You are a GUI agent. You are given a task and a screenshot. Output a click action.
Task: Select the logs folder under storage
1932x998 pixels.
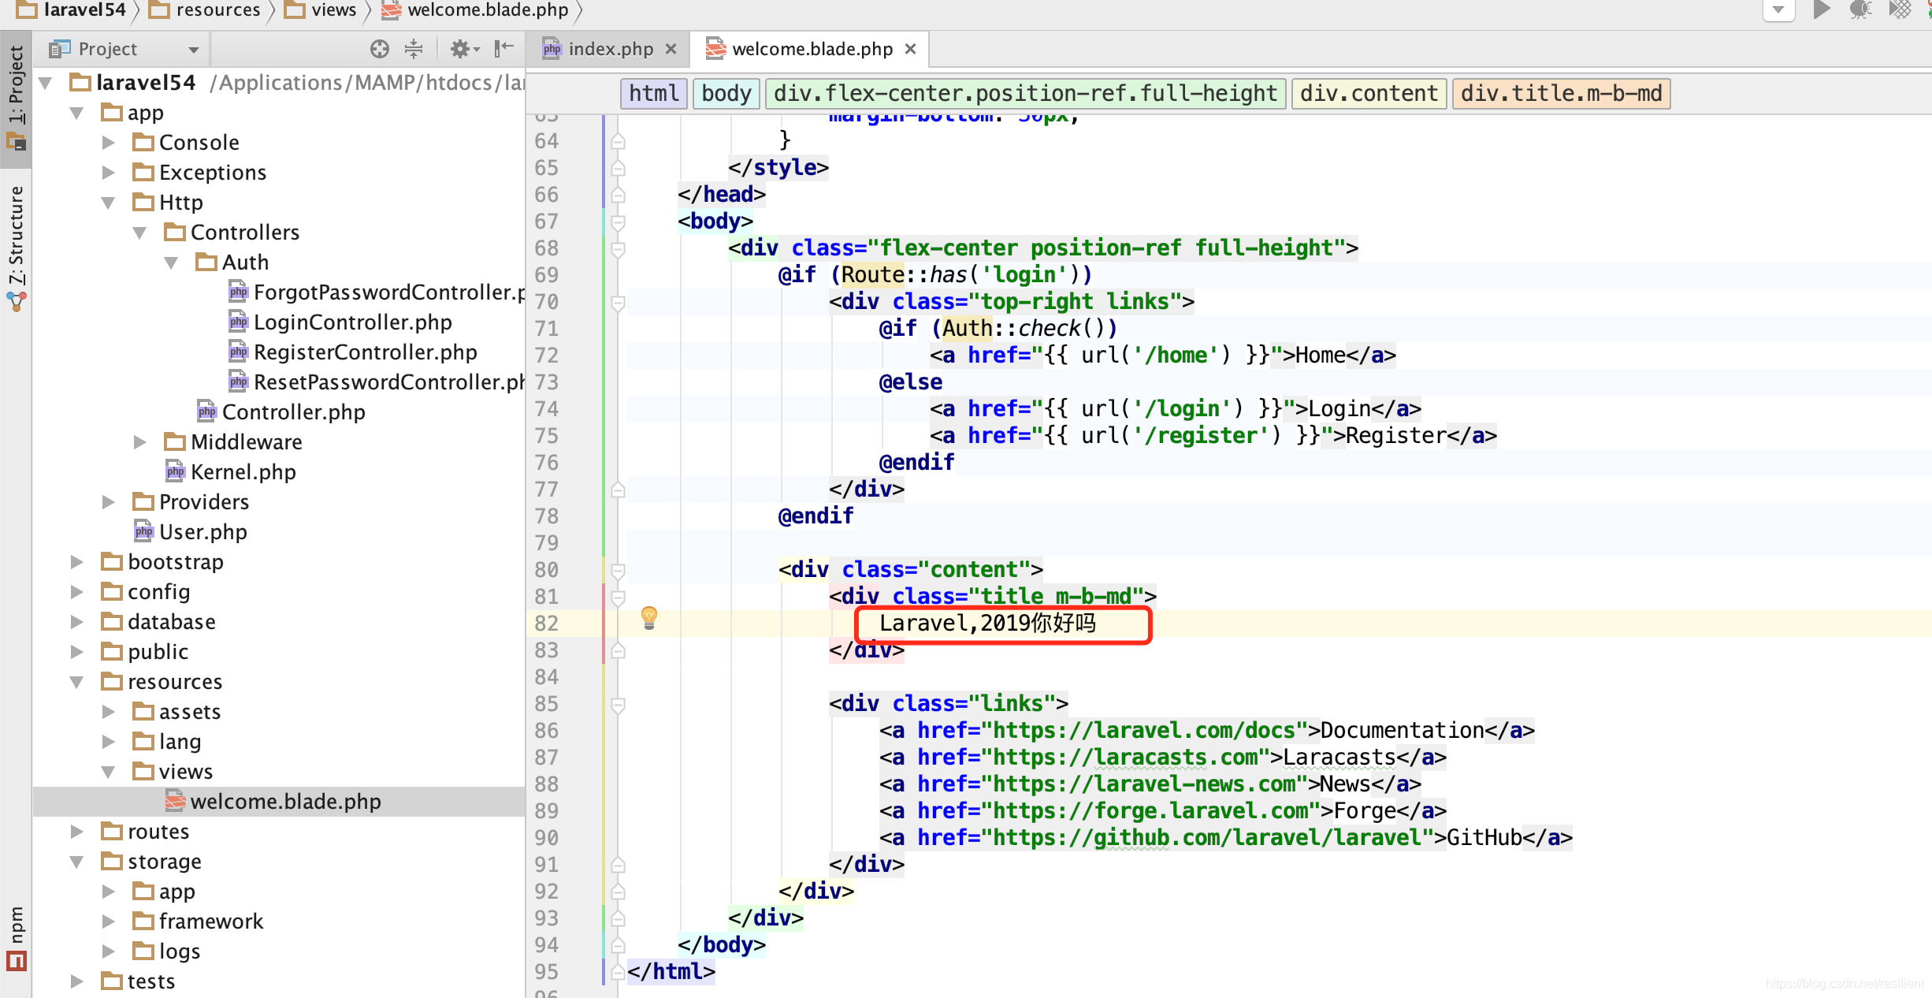[x=167, y=951]
